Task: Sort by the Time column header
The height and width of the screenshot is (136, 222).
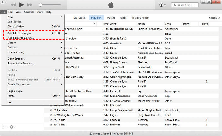Action: tap(106, 24)
